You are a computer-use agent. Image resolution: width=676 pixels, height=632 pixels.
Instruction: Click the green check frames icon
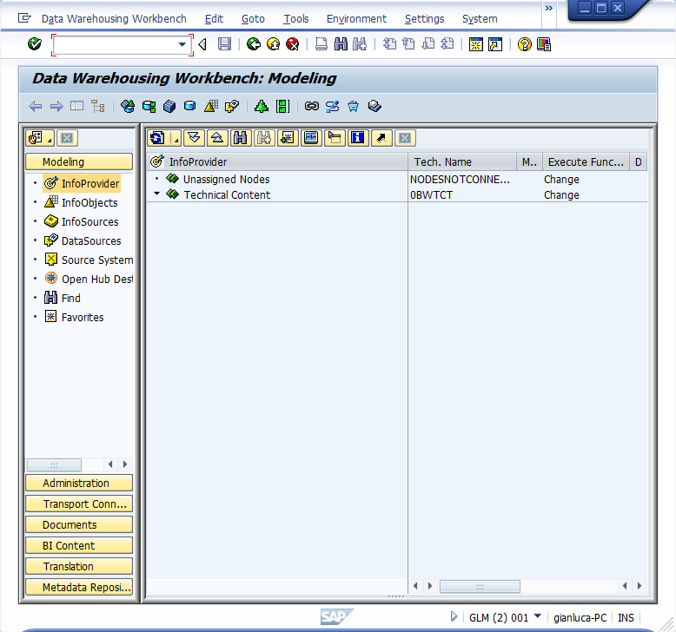click(x=282, y=106)
